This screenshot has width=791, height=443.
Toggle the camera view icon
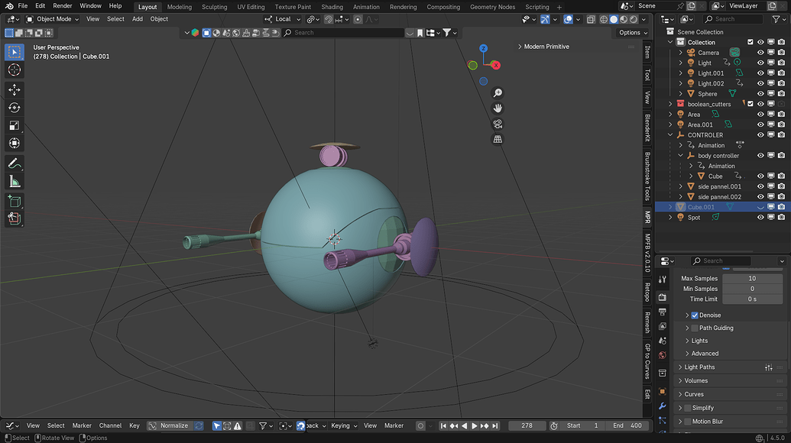[498, 124]
